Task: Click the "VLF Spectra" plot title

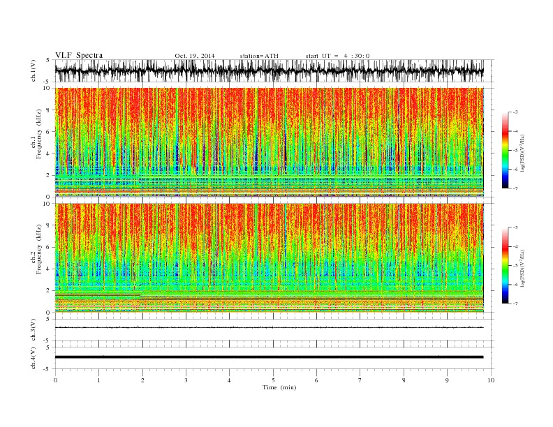Action: click(79, 55)
